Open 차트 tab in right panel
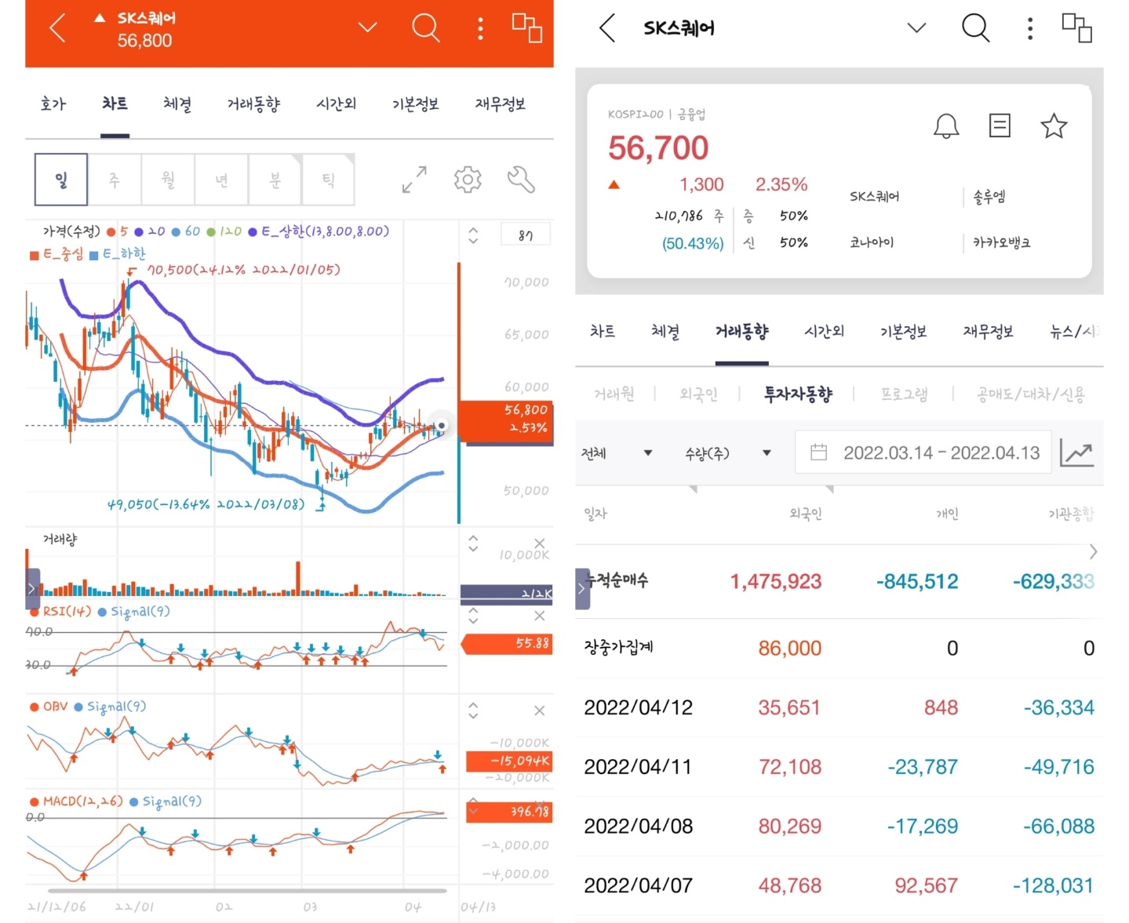1129x923 pixels. click(603, 332)
